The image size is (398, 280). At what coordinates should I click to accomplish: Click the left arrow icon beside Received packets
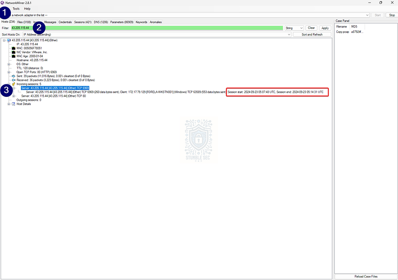pos(13,80)
